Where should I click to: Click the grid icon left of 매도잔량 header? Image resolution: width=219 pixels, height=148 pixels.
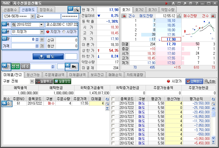click(124, 16)
